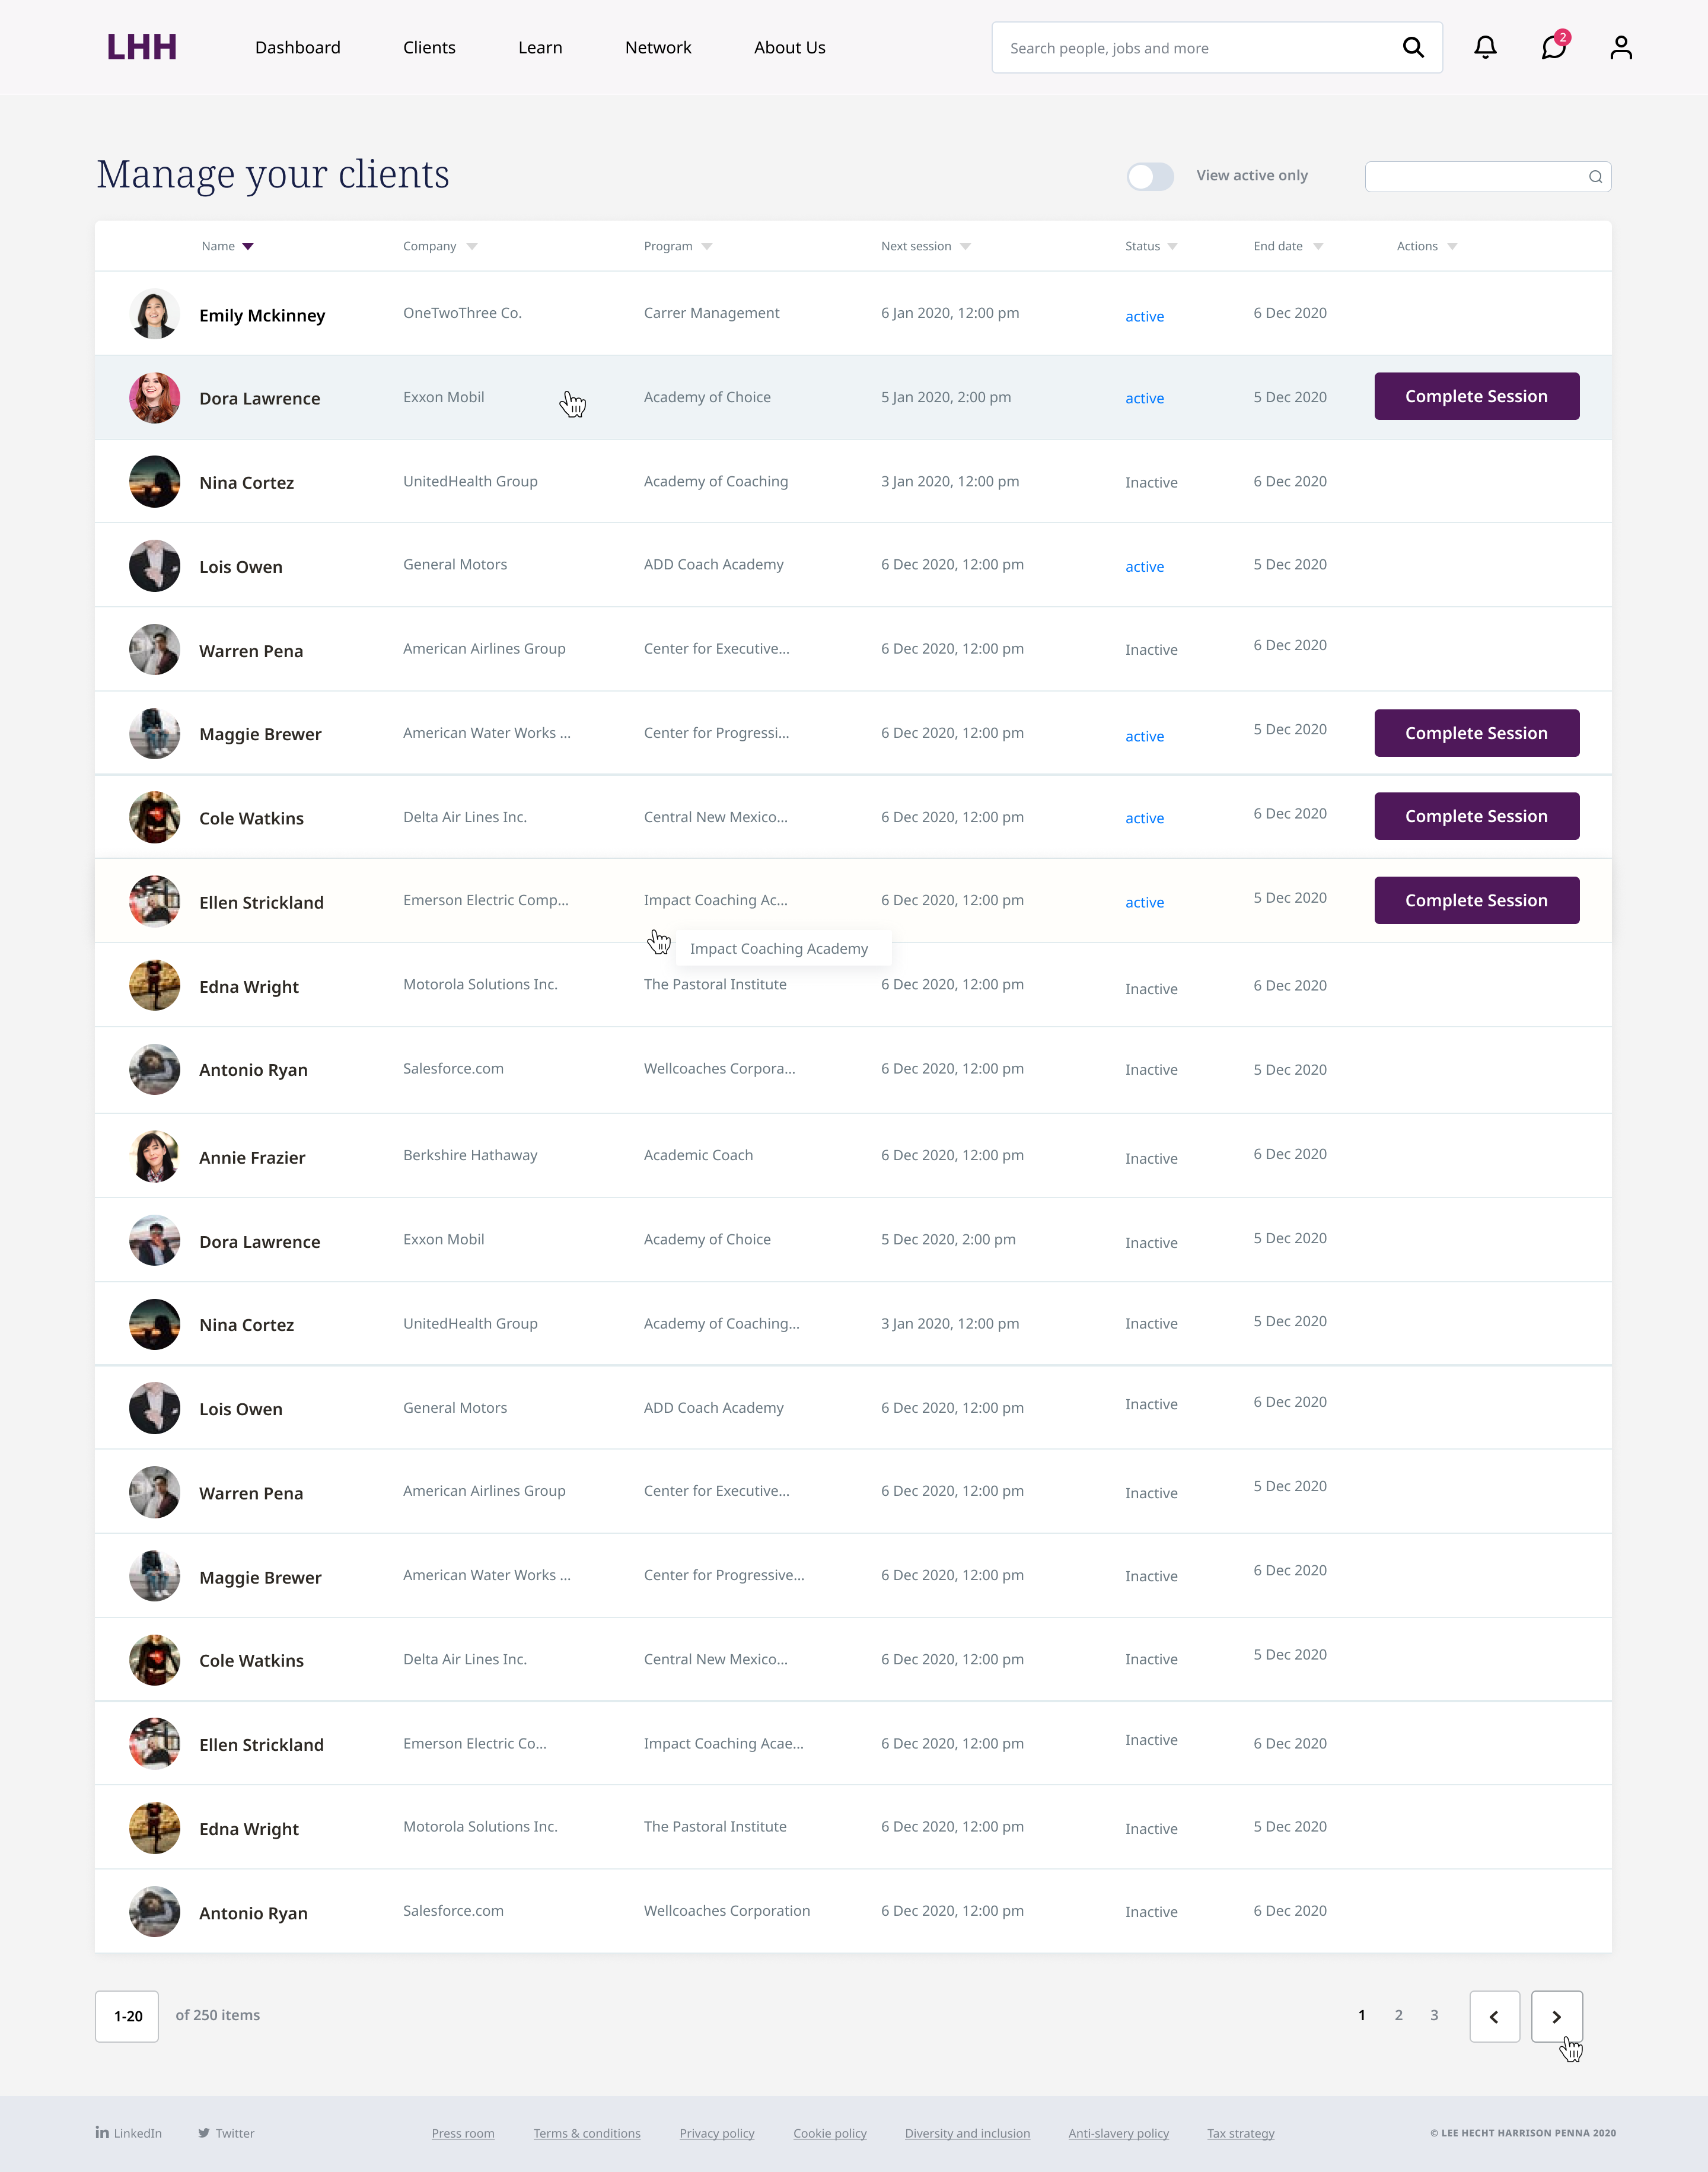Open the notifications bell icon
This screenshot has width=1708, height=2172.
1485,47
